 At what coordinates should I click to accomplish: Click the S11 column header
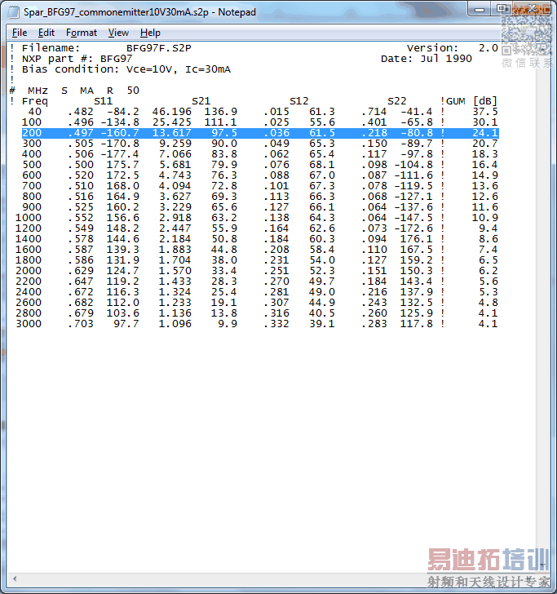[x=104, y=101]
